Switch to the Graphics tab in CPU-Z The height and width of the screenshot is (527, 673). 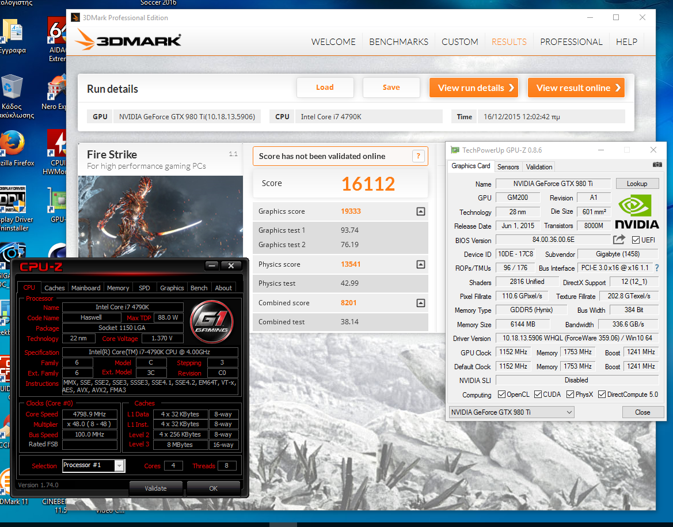pyautogui.click(x=172, y=288)
